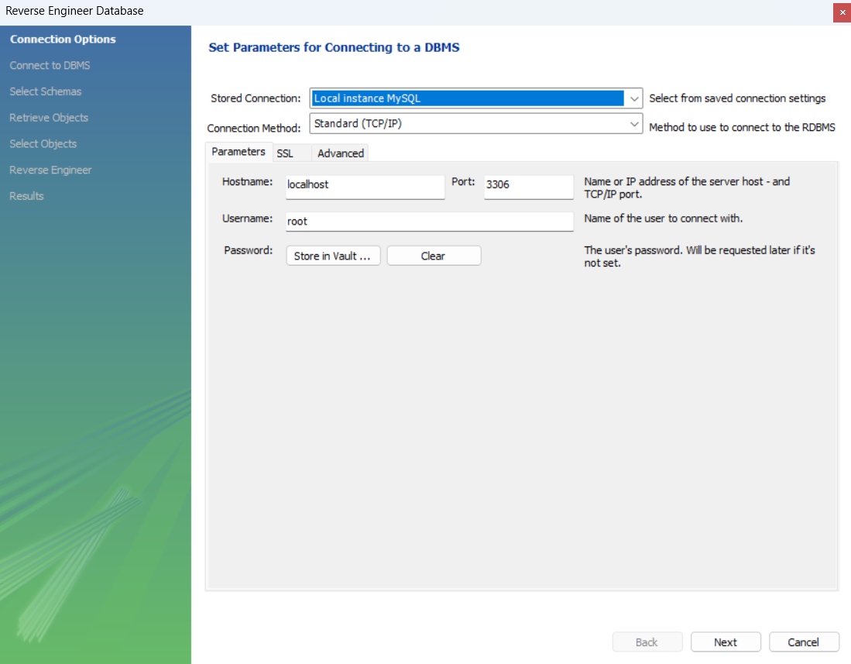This screenshot has width=851, height=664.
Task: Switch to the SSL tab
Action: (x=285, y=153)
